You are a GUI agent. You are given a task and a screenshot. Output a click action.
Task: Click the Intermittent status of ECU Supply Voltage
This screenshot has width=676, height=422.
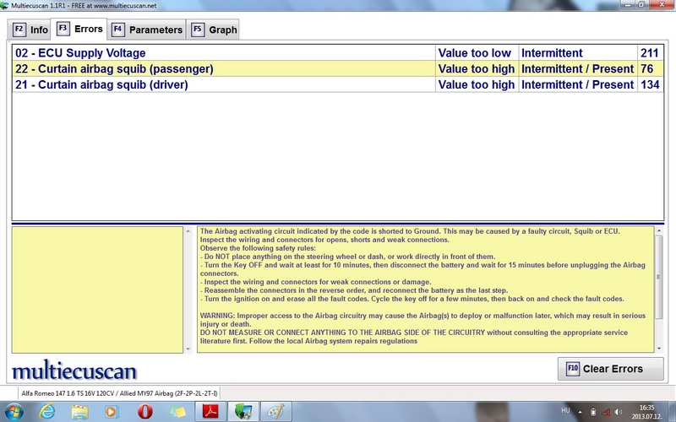click(x=578, y=53)
